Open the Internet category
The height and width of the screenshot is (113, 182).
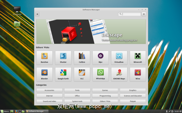[x=49, y=96]
